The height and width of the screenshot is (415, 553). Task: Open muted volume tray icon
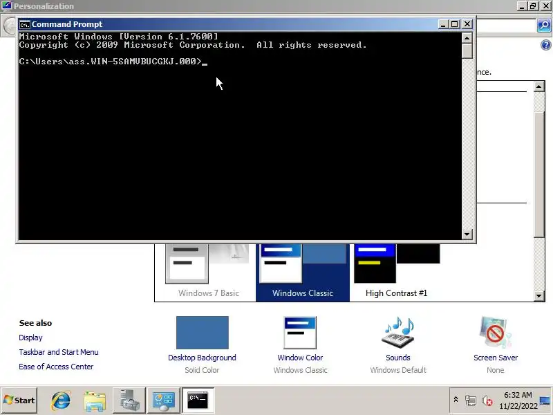(487, 400)
